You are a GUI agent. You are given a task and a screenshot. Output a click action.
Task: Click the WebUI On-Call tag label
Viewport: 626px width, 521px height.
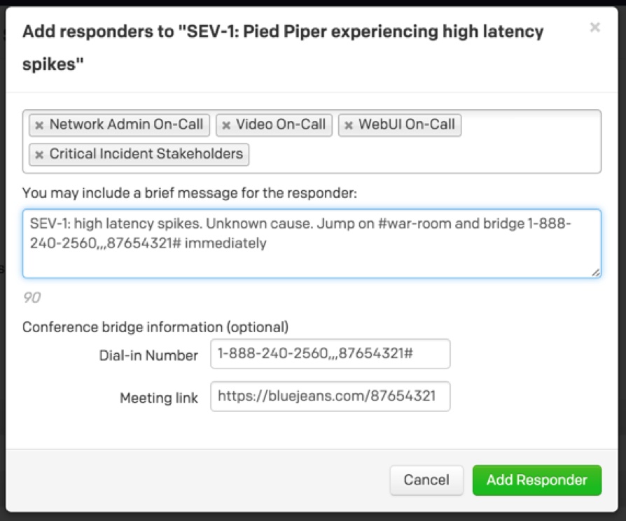pos(407,125)
